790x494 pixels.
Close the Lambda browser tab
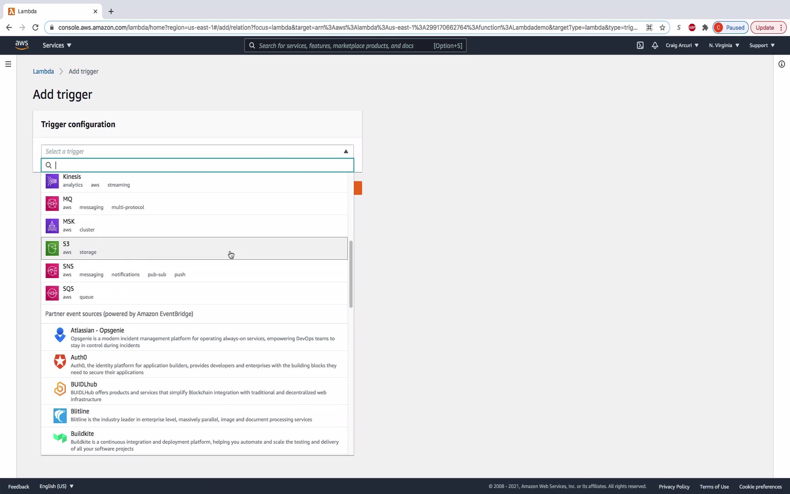point(95,11)
